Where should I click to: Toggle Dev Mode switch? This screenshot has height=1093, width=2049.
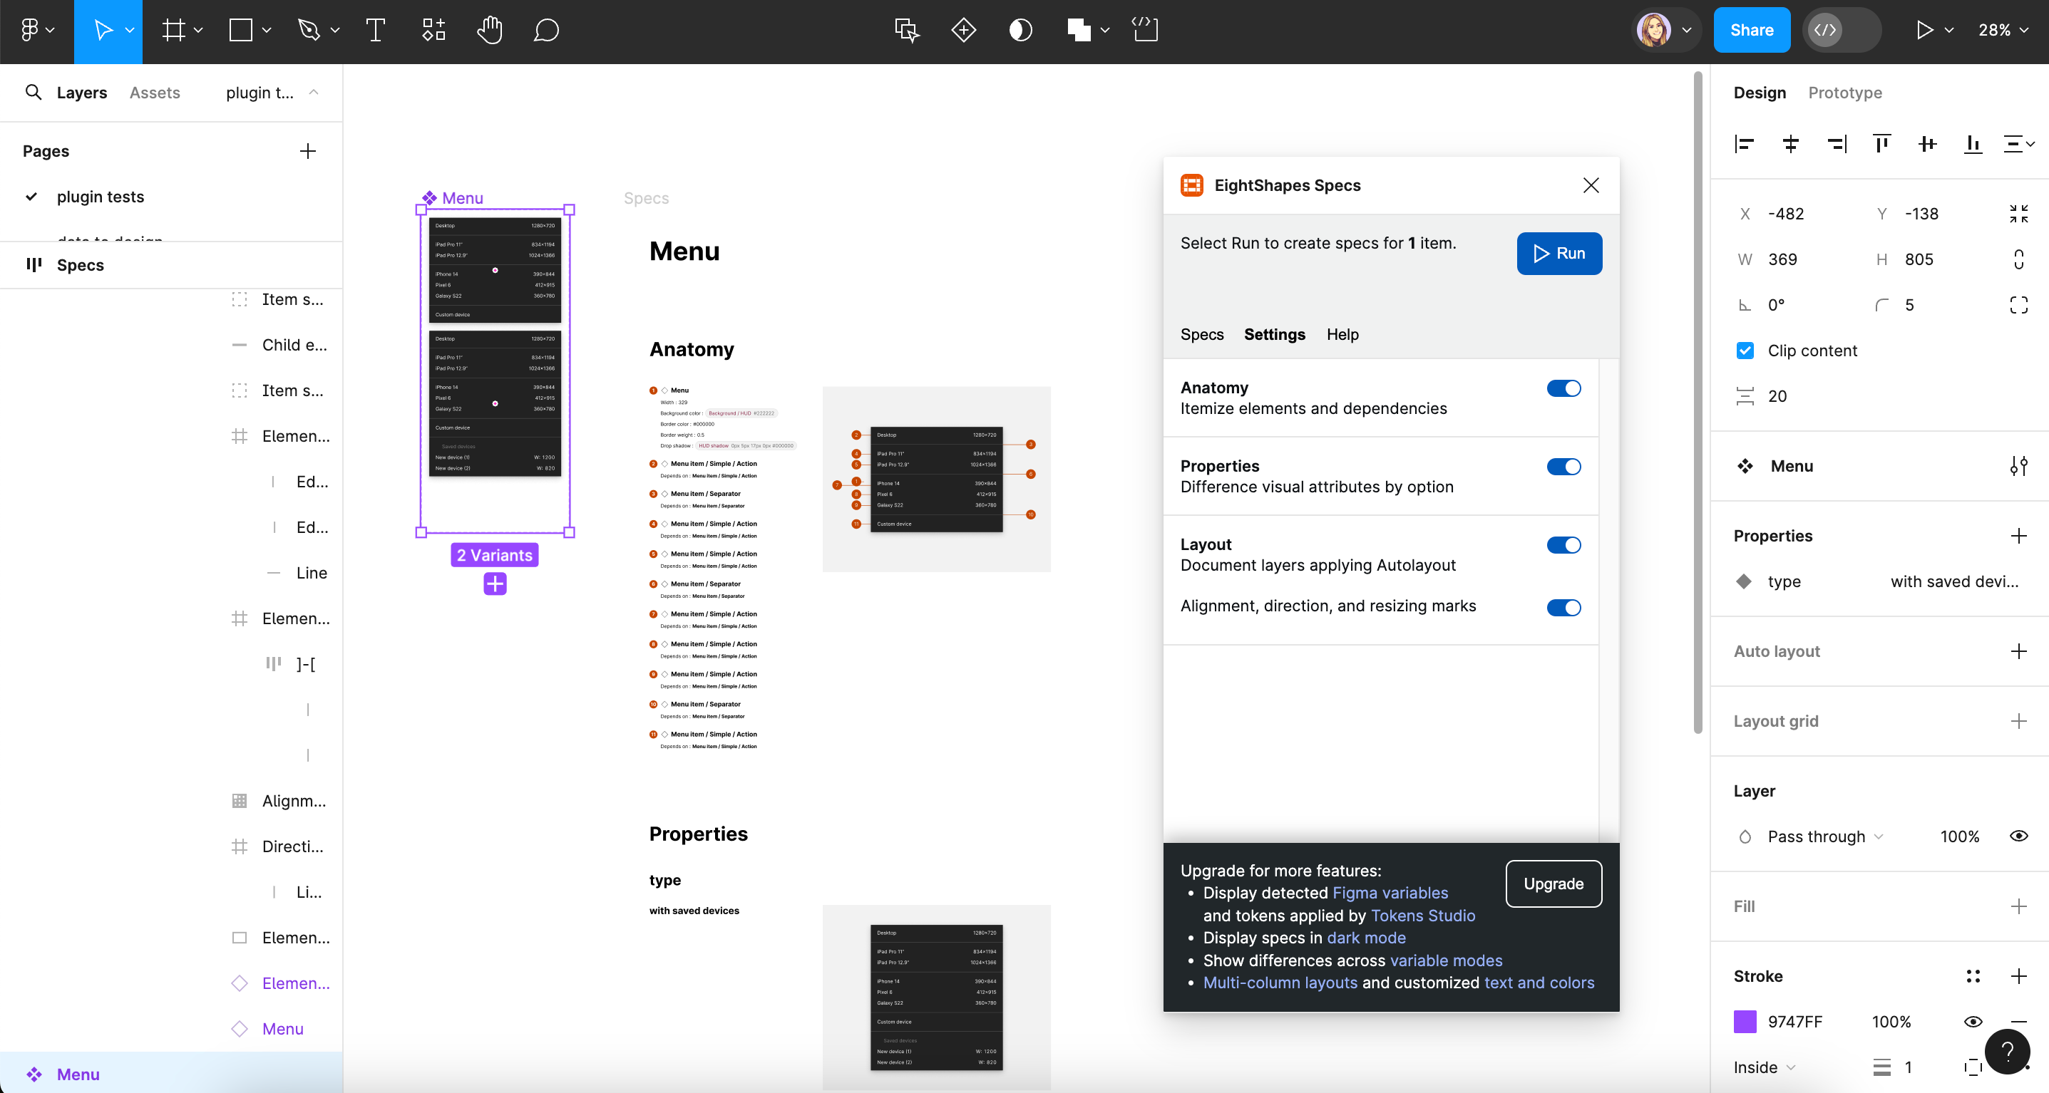tap(1841, 30)
